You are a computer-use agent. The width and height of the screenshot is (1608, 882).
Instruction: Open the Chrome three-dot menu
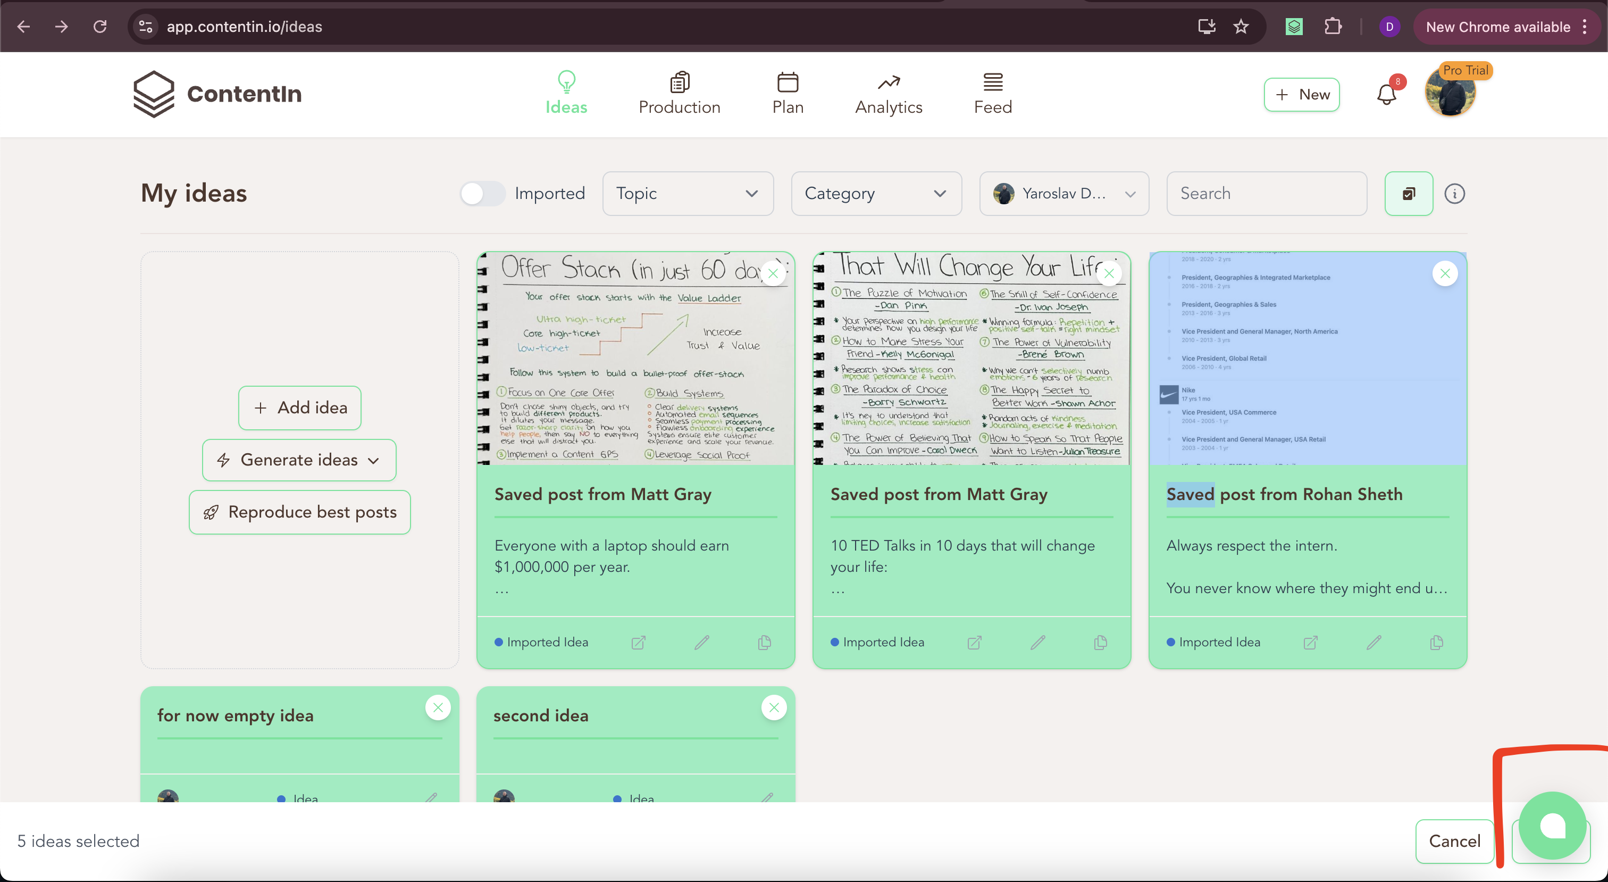pos(1584,26)
